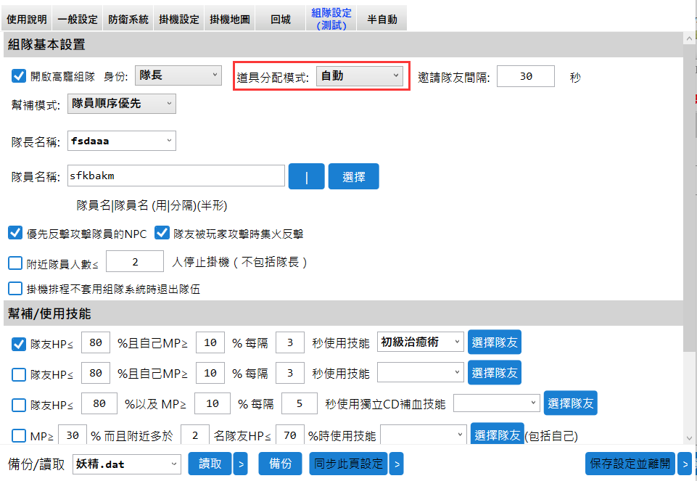Expand the 幫補模式 dropdown
697x481 pixels.
click(x=121, y=104)
